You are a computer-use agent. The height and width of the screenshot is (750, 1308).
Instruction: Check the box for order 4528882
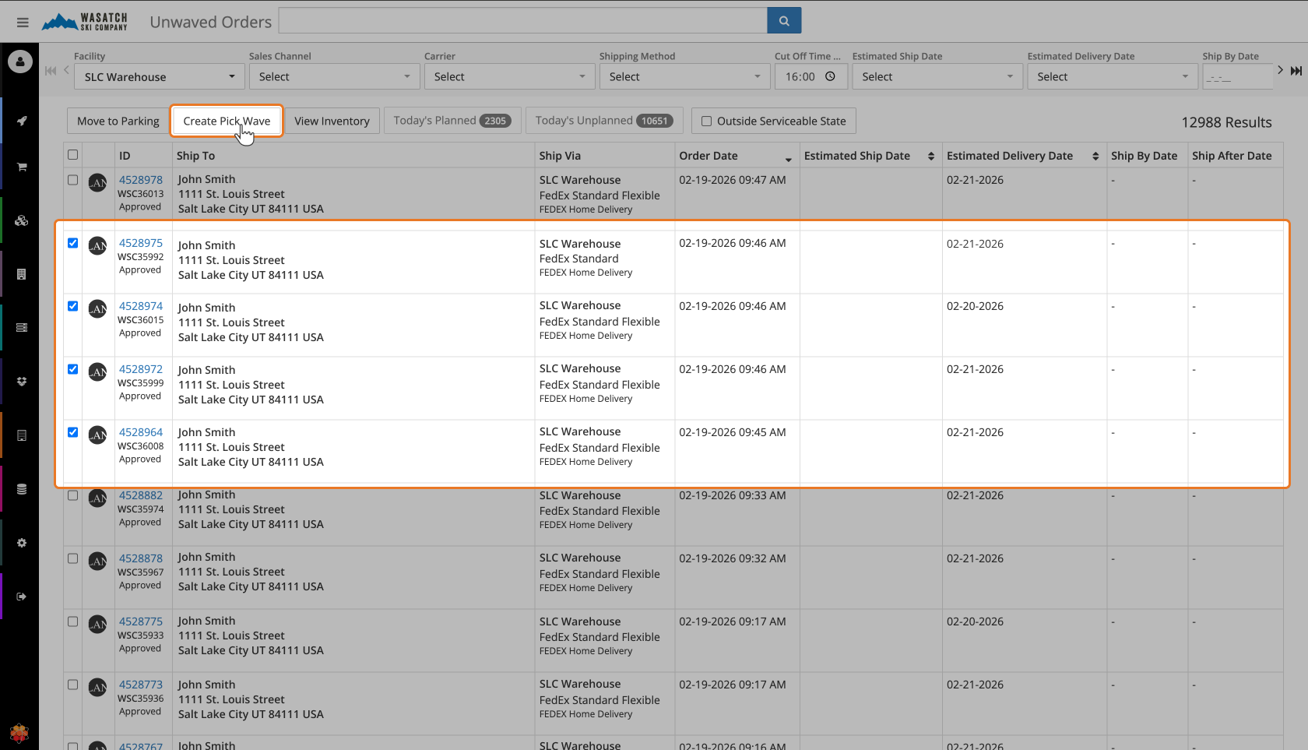[x=72, y=495]
